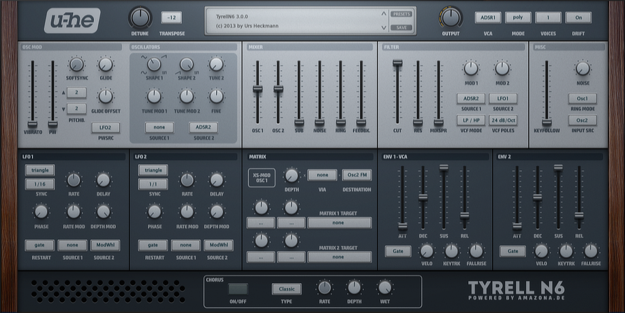Click the Fine tune knob
This screenshot has height=313, width=625.
216,96
